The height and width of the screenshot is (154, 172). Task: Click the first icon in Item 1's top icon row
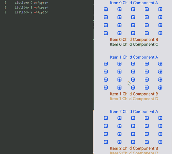coord(106,64)
